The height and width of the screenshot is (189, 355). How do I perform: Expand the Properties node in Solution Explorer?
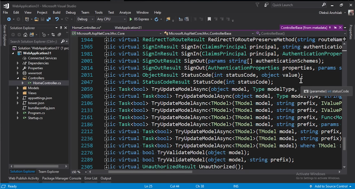[x=18, y=68]
